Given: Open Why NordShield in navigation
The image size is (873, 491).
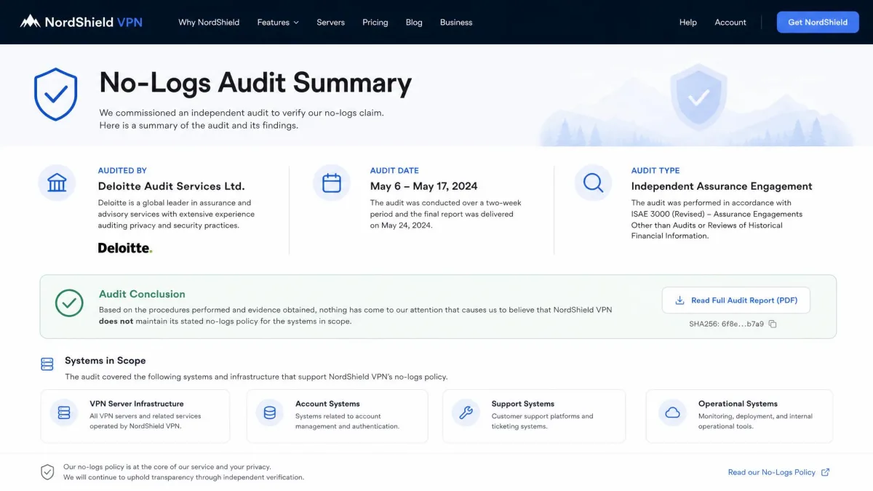Looking at the screenshot, I should click(209, 23).
